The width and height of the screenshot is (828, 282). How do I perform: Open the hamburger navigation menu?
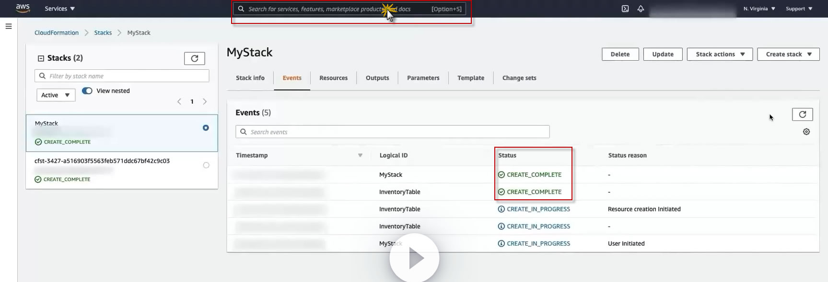[x=9, y=26]
